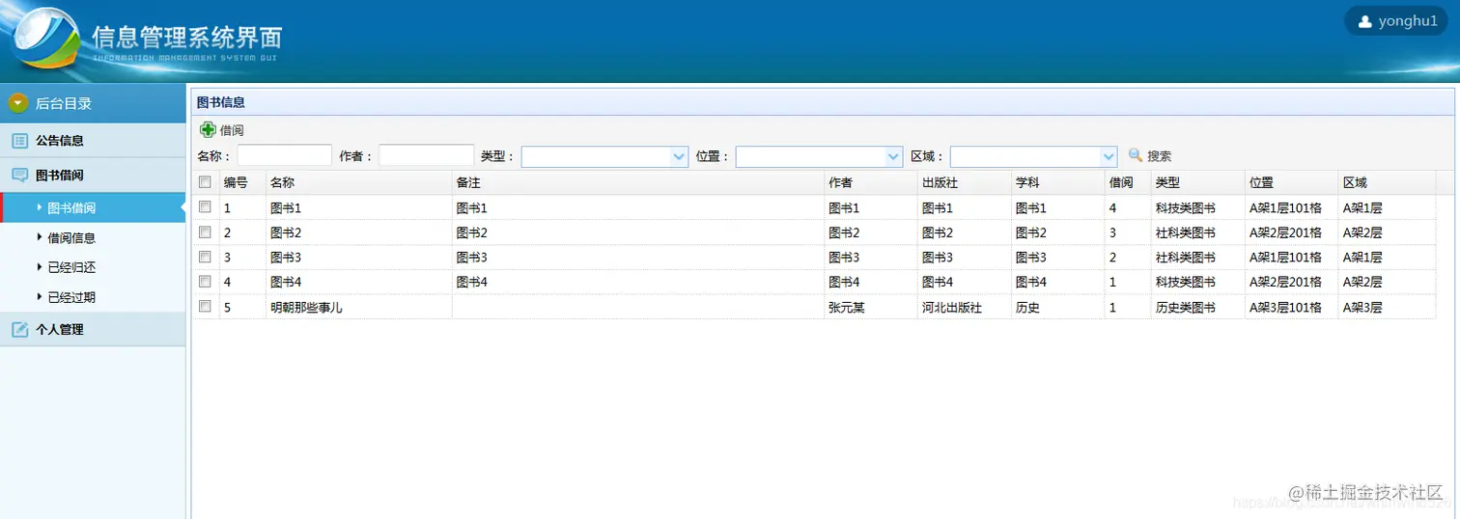Click the magnifier search icon
Viewport: 1460px width, 519px height.
pos(1136,155)
